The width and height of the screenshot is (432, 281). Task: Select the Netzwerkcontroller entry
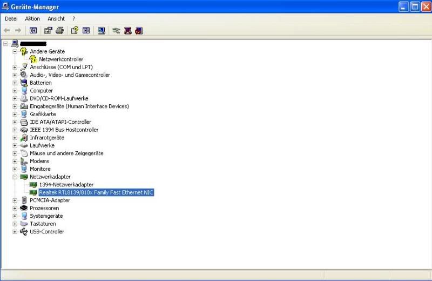(61, 59)
